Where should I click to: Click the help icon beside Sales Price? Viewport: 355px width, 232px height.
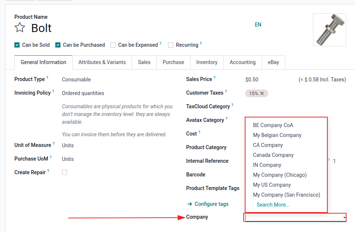pyautogui.click(x=215, y=78)
